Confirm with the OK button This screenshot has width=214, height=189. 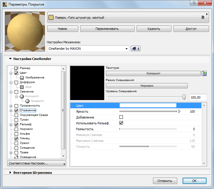click(x=194, y=181)
